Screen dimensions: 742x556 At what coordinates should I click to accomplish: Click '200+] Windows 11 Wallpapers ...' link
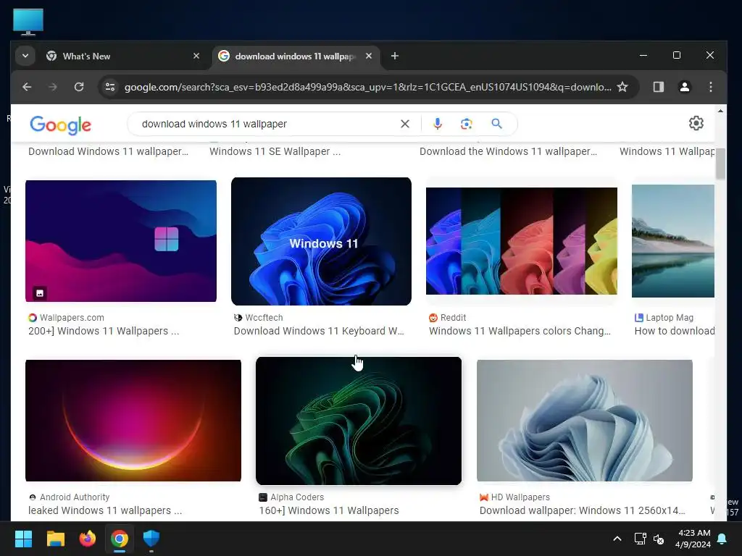point(104,331)
